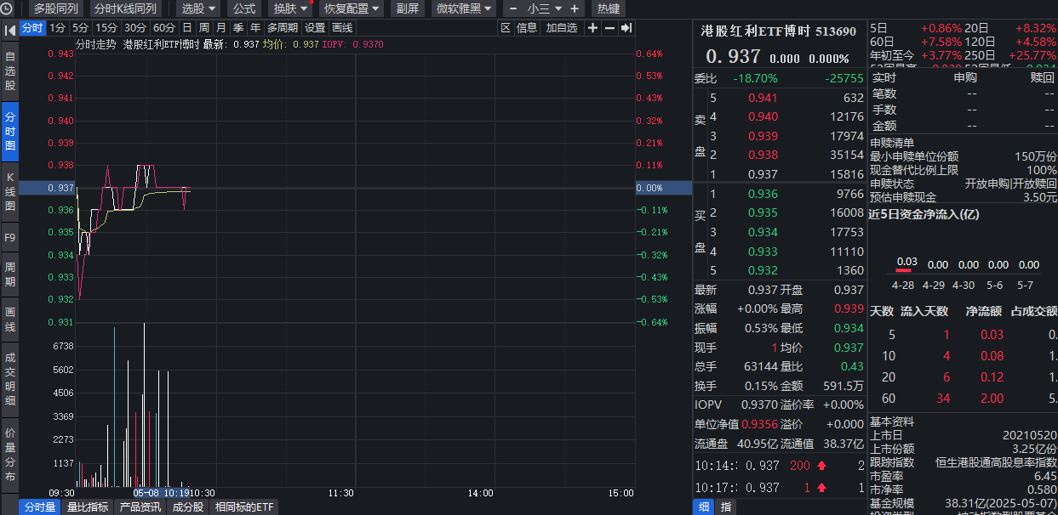The image size is (1058, 515).
Task: Open the 选股 dropdown menu
Action: (194, 8)
